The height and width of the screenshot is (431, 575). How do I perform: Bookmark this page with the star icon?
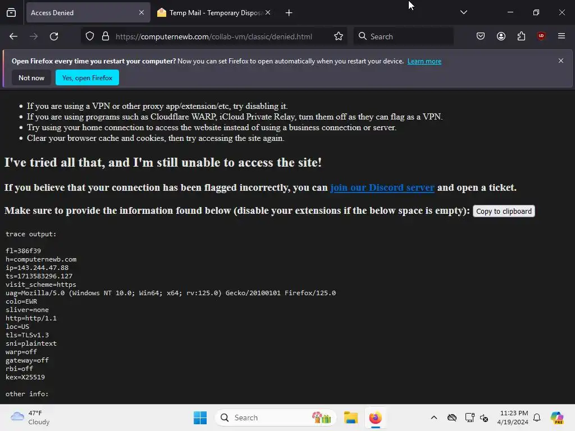tap(339, 36)
